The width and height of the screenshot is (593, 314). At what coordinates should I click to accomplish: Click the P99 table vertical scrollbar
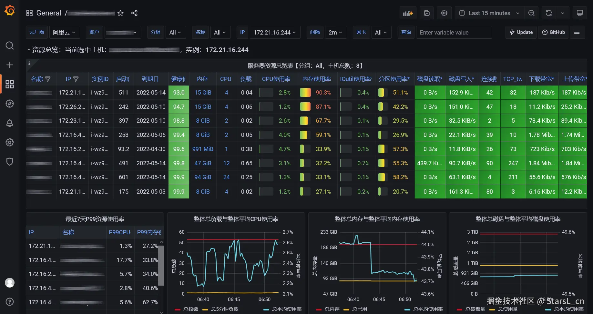coord(161,265)
